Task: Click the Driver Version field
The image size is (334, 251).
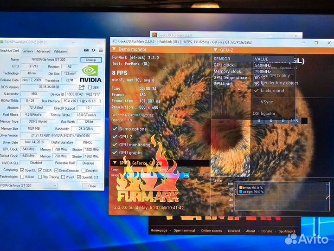Action: click(60, 135)
